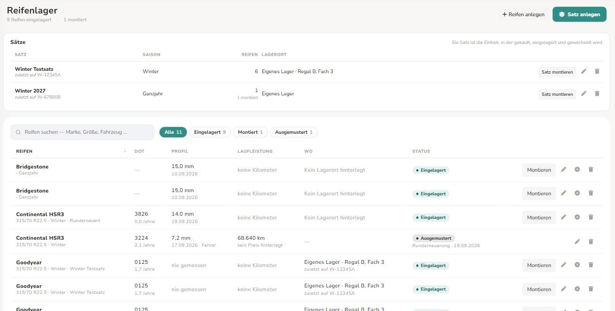Toggle sort arrow in the Reifen column header
615x311 pixels.
[125, 150]
